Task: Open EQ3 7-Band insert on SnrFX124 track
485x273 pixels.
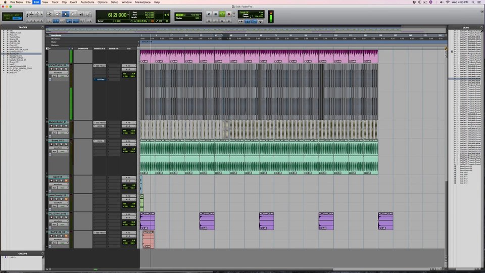Action: 100,233
